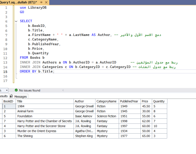Select the Price column header
The width and height of the screenshot is (196, 154).
click(x=145, y=101)
